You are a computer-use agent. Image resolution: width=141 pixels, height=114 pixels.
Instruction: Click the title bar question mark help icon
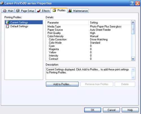[132, 3]
